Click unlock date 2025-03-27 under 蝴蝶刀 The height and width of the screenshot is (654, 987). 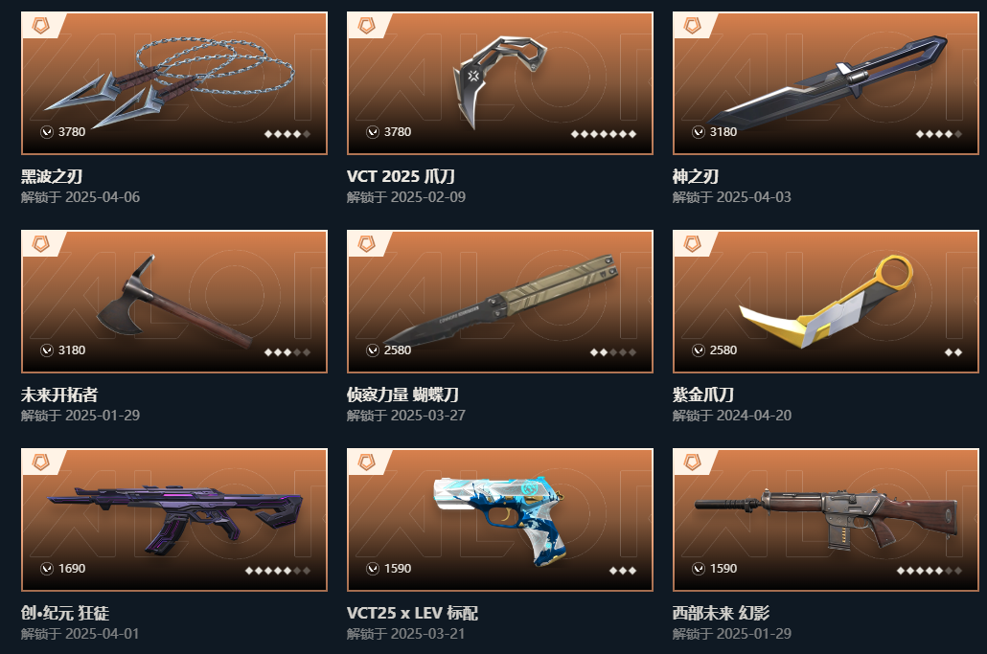pos(428,415)
